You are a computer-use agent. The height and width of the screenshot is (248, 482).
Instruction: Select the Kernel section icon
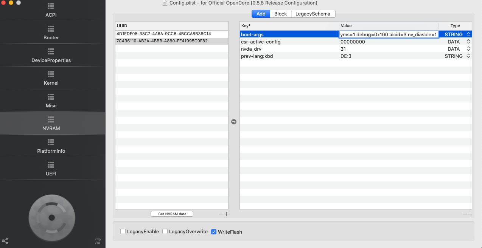click(x=51, y=74)
